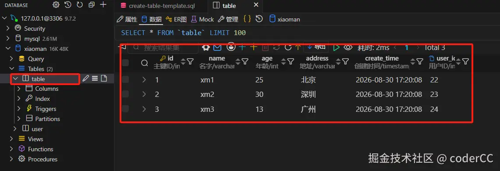Open the history icon in DATABASE header
Image resolution: width=500 pixels, height=171 pixels.
(67, 5)
